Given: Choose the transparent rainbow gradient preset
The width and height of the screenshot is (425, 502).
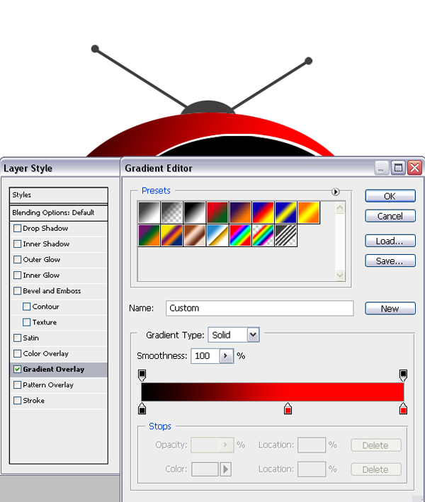Looking at the screenshot, I should 263,235.
